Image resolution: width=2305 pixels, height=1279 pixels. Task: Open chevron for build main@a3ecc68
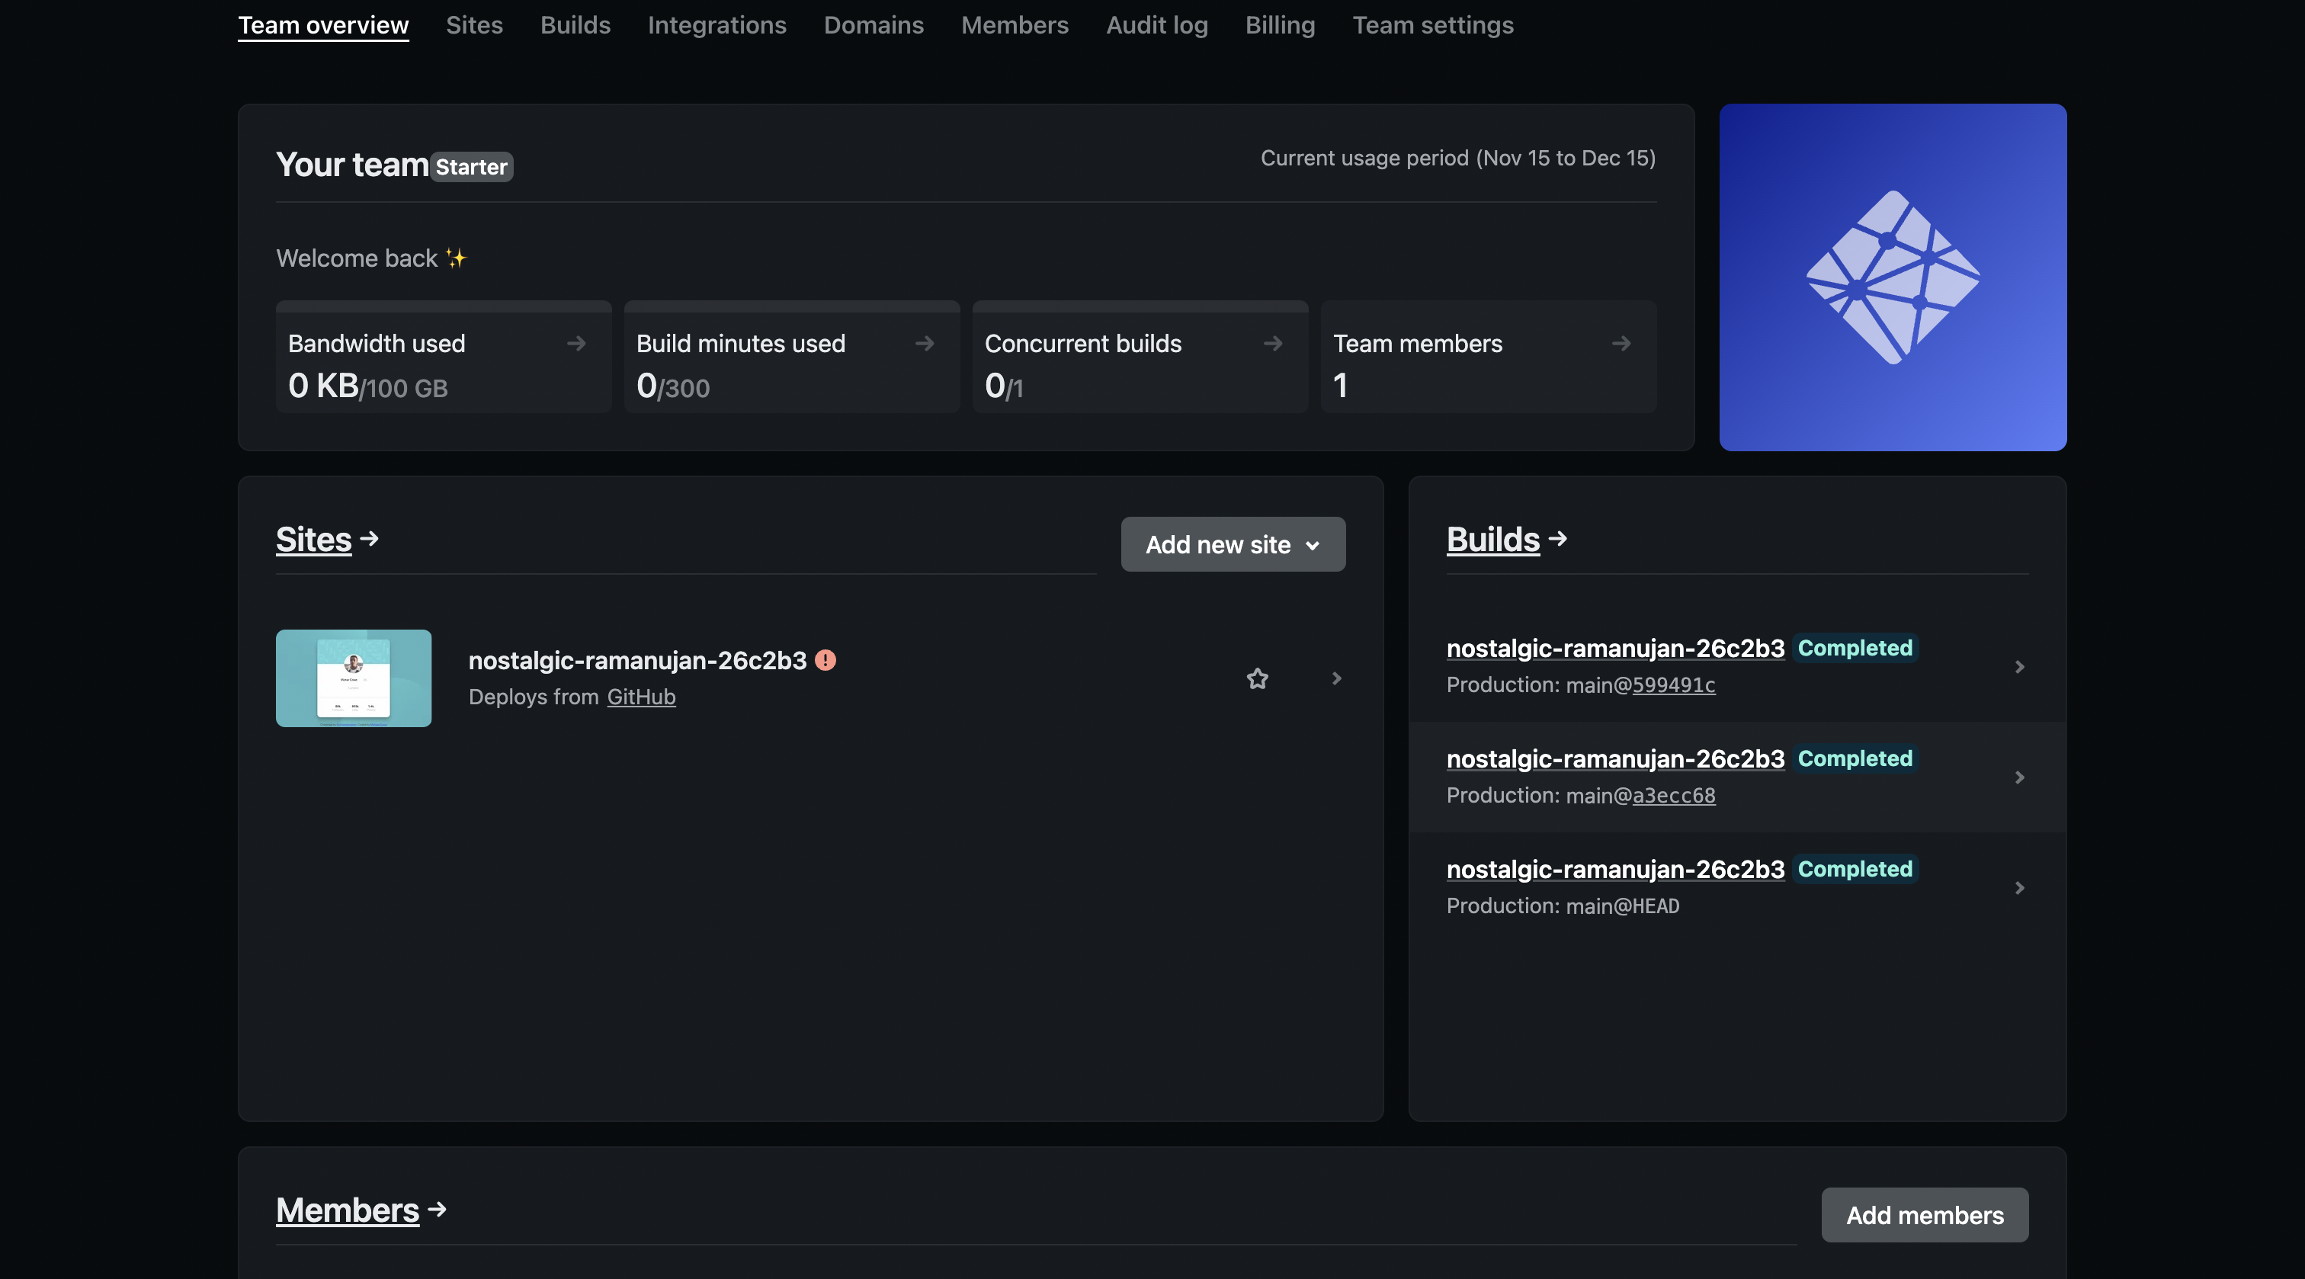coord(2018,777)
